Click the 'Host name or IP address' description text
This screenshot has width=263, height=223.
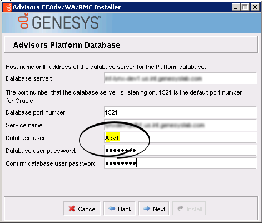point(106,67)
